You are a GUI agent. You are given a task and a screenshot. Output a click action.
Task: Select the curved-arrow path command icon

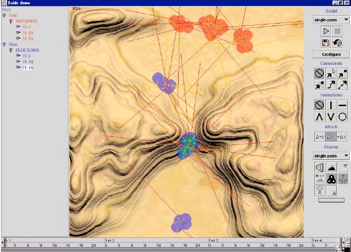331,85
